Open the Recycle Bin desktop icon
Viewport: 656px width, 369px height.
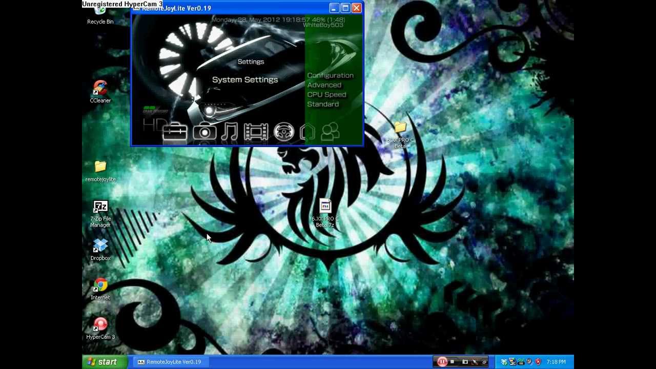pyautogui.click(x=100, y=15)
